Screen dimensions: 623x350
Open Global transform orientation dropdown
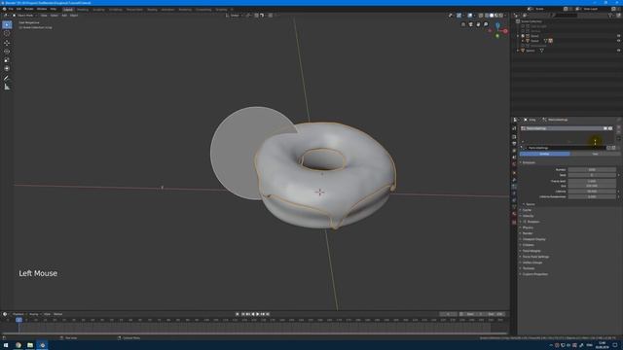235,16
